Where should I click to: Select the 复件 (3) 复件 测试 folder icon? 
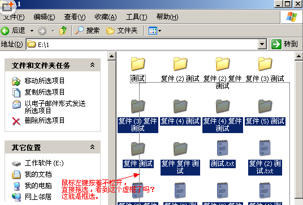pyautogui.click(x=137, y=106)
